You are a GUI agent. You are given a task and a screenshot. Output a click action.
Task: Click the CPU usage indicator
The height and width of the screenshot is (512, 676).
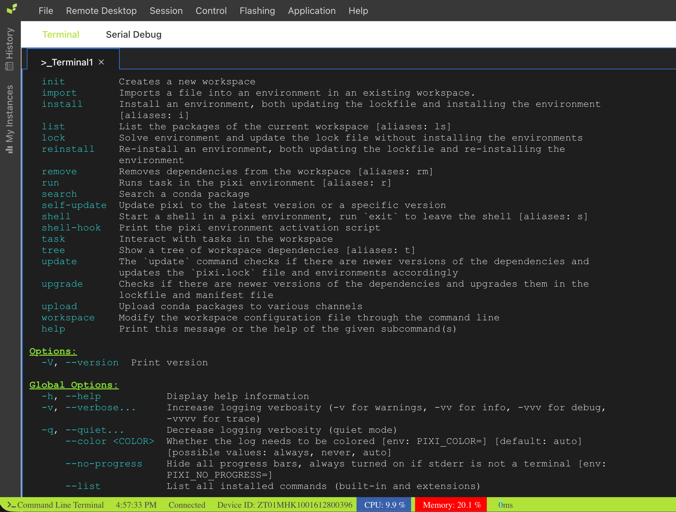pos(384,505)
